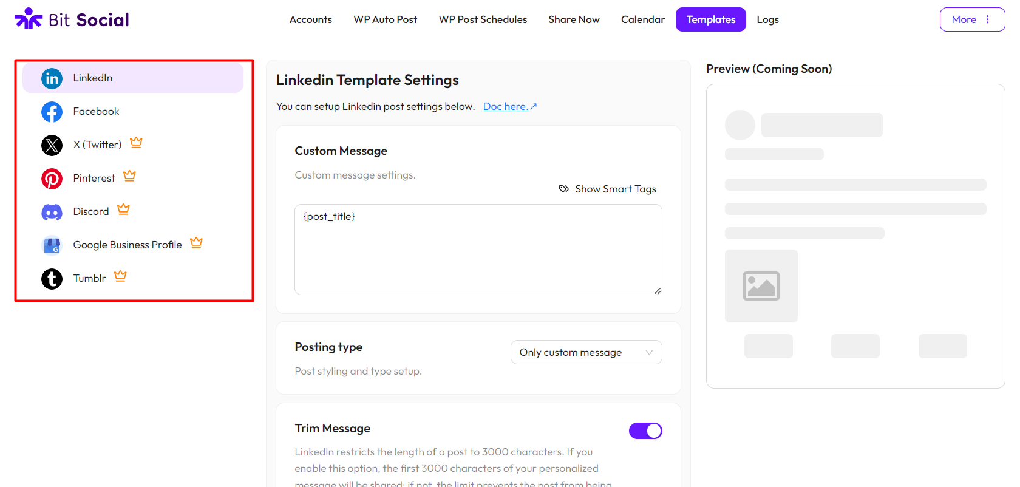Choose Facebook template label
1020x487 pixels.
[96, 111]
